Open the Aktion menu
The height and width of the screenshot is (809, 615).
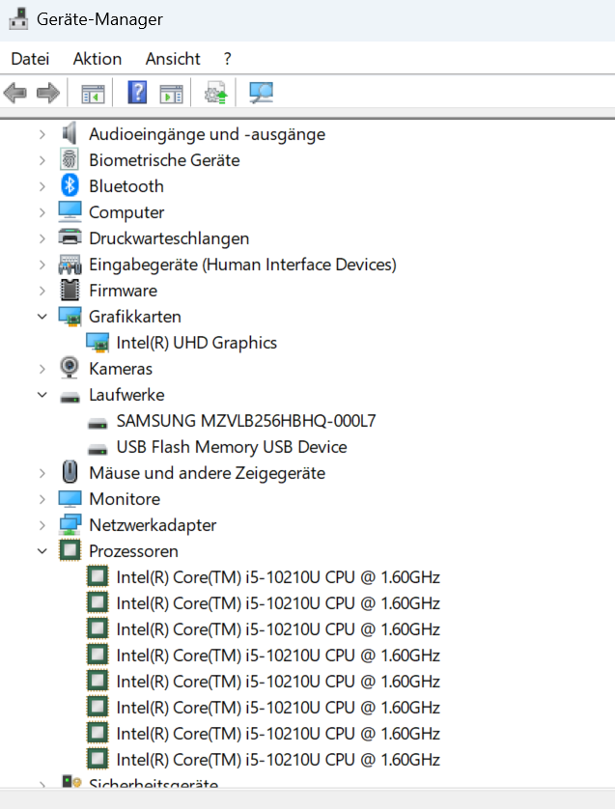point(98,59)
